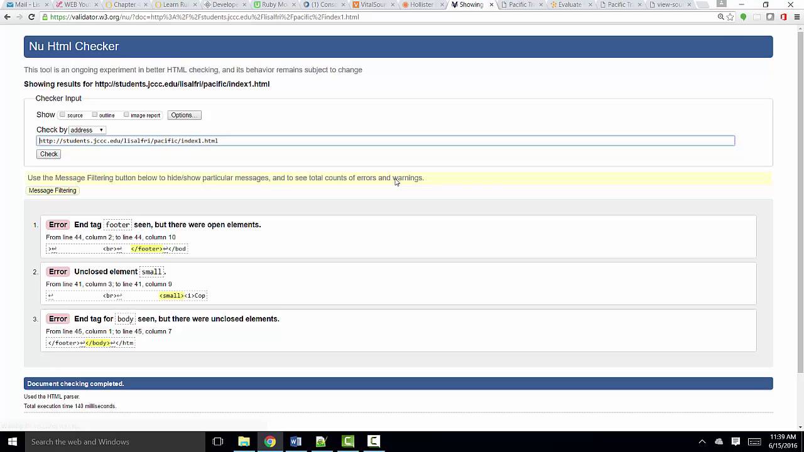Open Windows Start menu

[12, 441]
